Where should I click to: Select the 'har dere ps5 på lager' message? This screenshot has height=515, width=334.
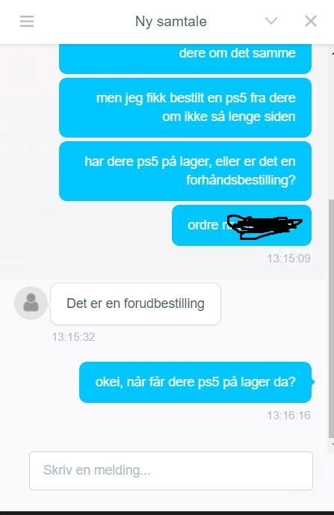(x=185, y=170)
